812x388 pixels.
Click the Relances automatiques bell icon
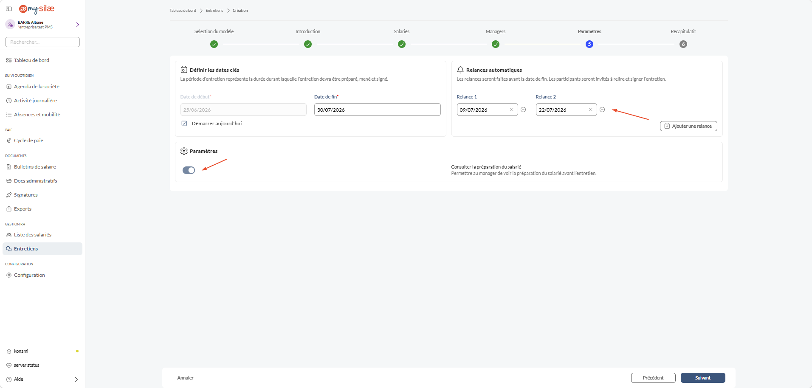460,70
